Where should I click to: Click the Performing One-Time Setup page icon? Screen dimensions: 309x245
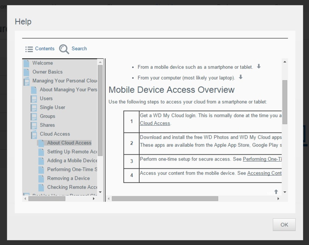41,170
